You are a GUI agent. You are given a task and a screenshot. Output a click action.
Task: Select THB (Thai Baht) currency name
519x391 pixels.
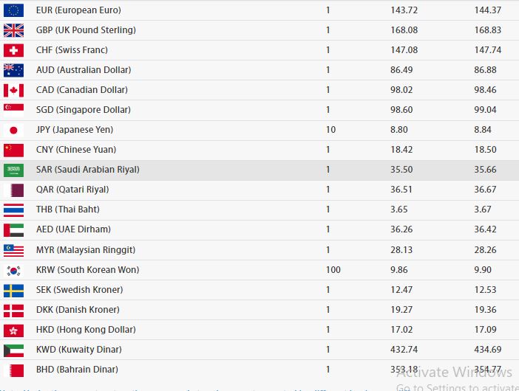click(68, 210)
